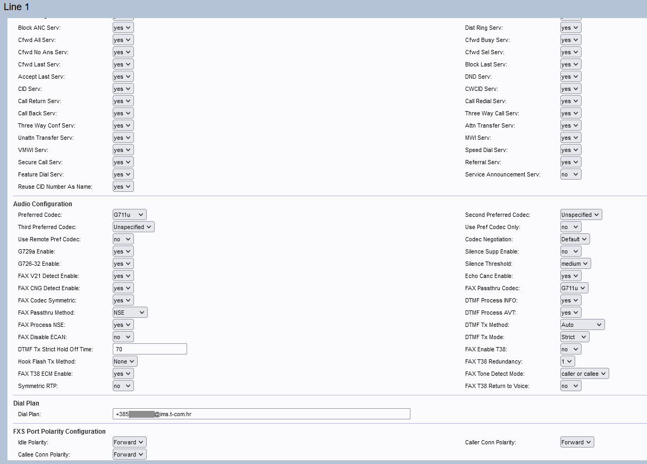Click the DTMF Tx Strict Hold Off Time field
This screenshot has height=464, width=647.
coord(149,349)
